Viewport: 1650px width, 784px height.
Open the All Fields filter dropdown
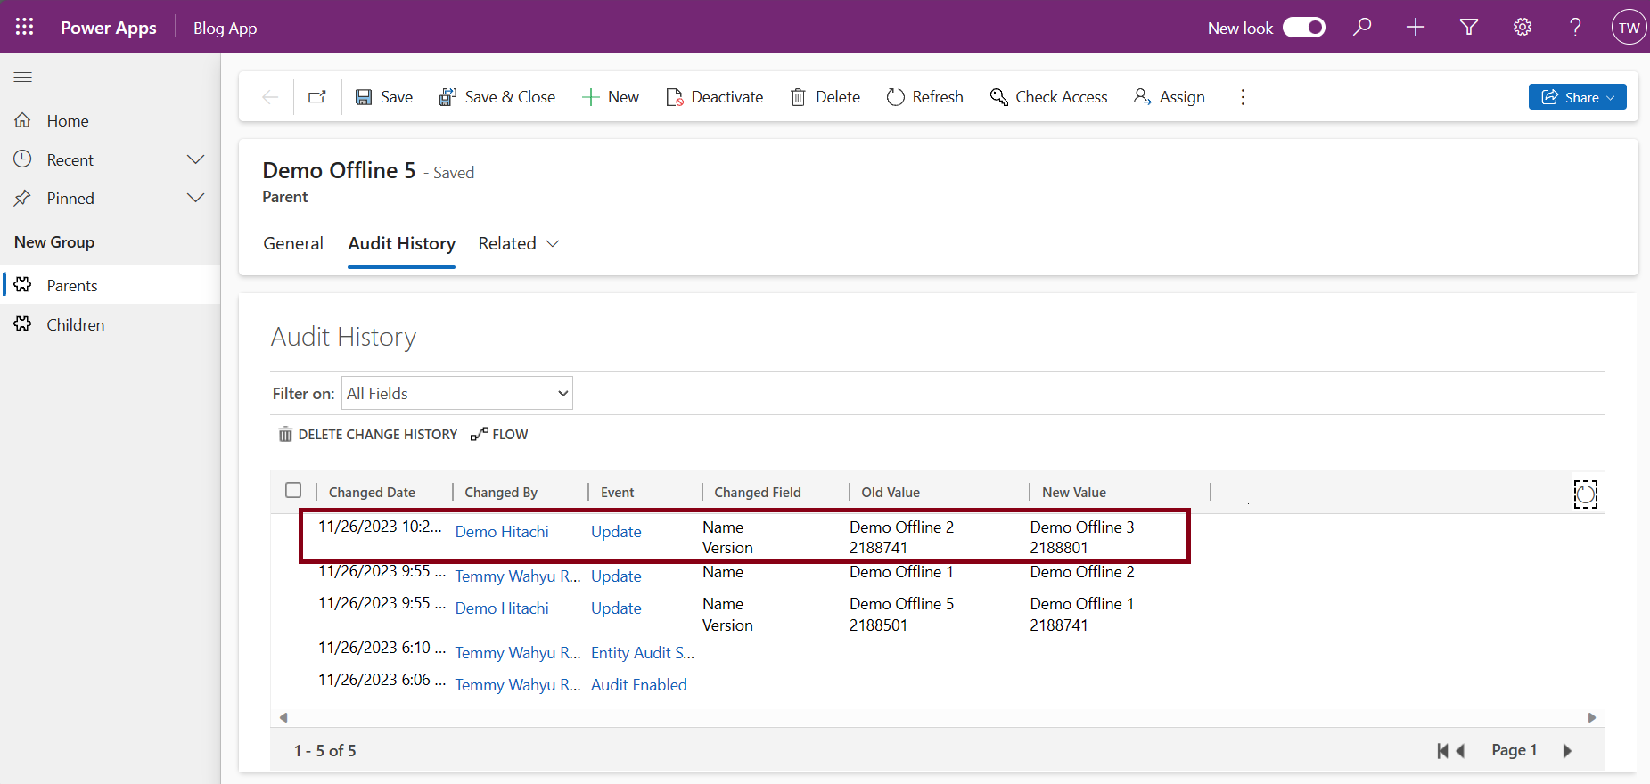coord(457,393)
